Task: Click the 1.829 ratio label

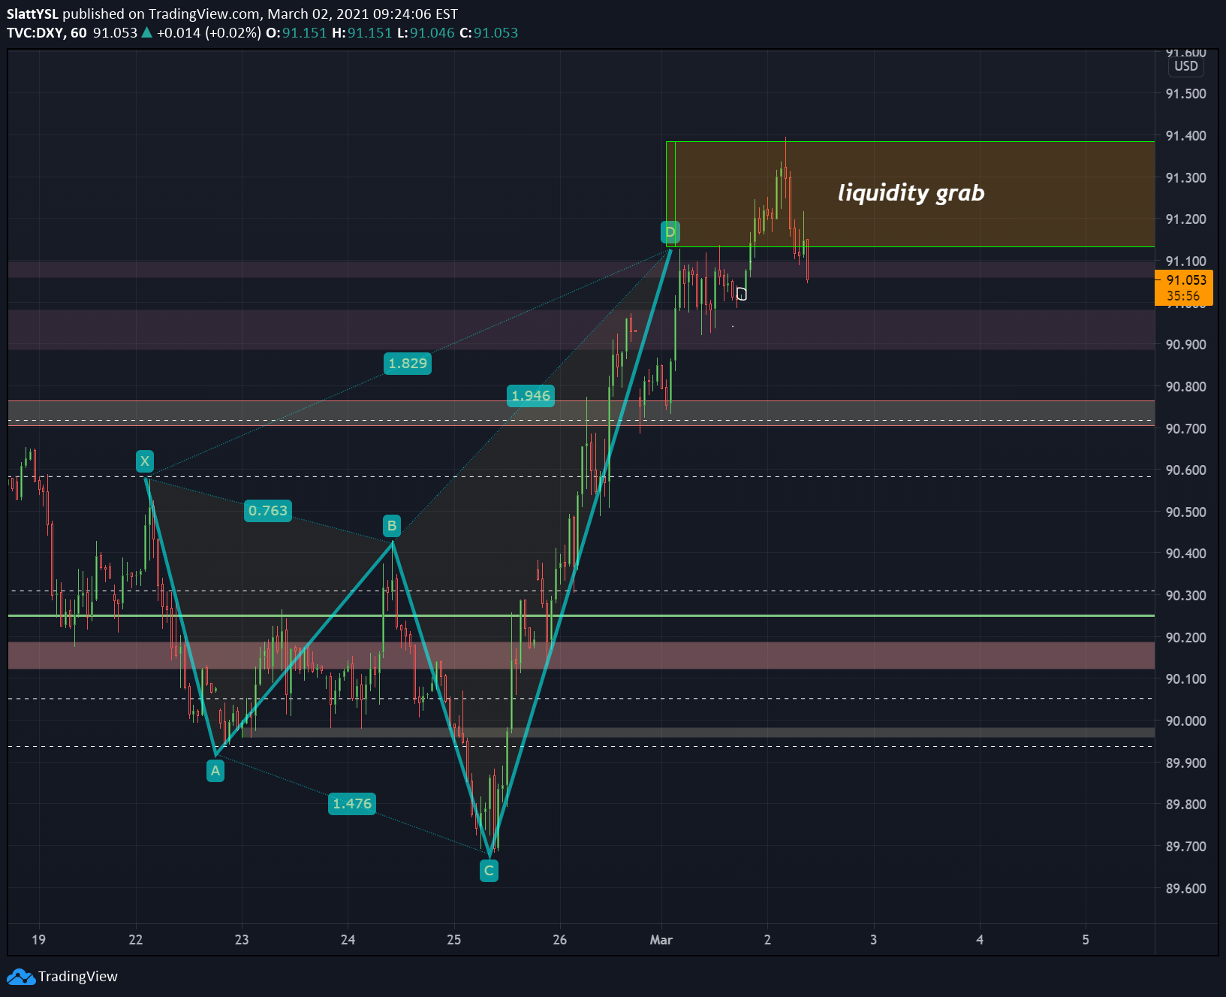Action: (x=408, y=364)
